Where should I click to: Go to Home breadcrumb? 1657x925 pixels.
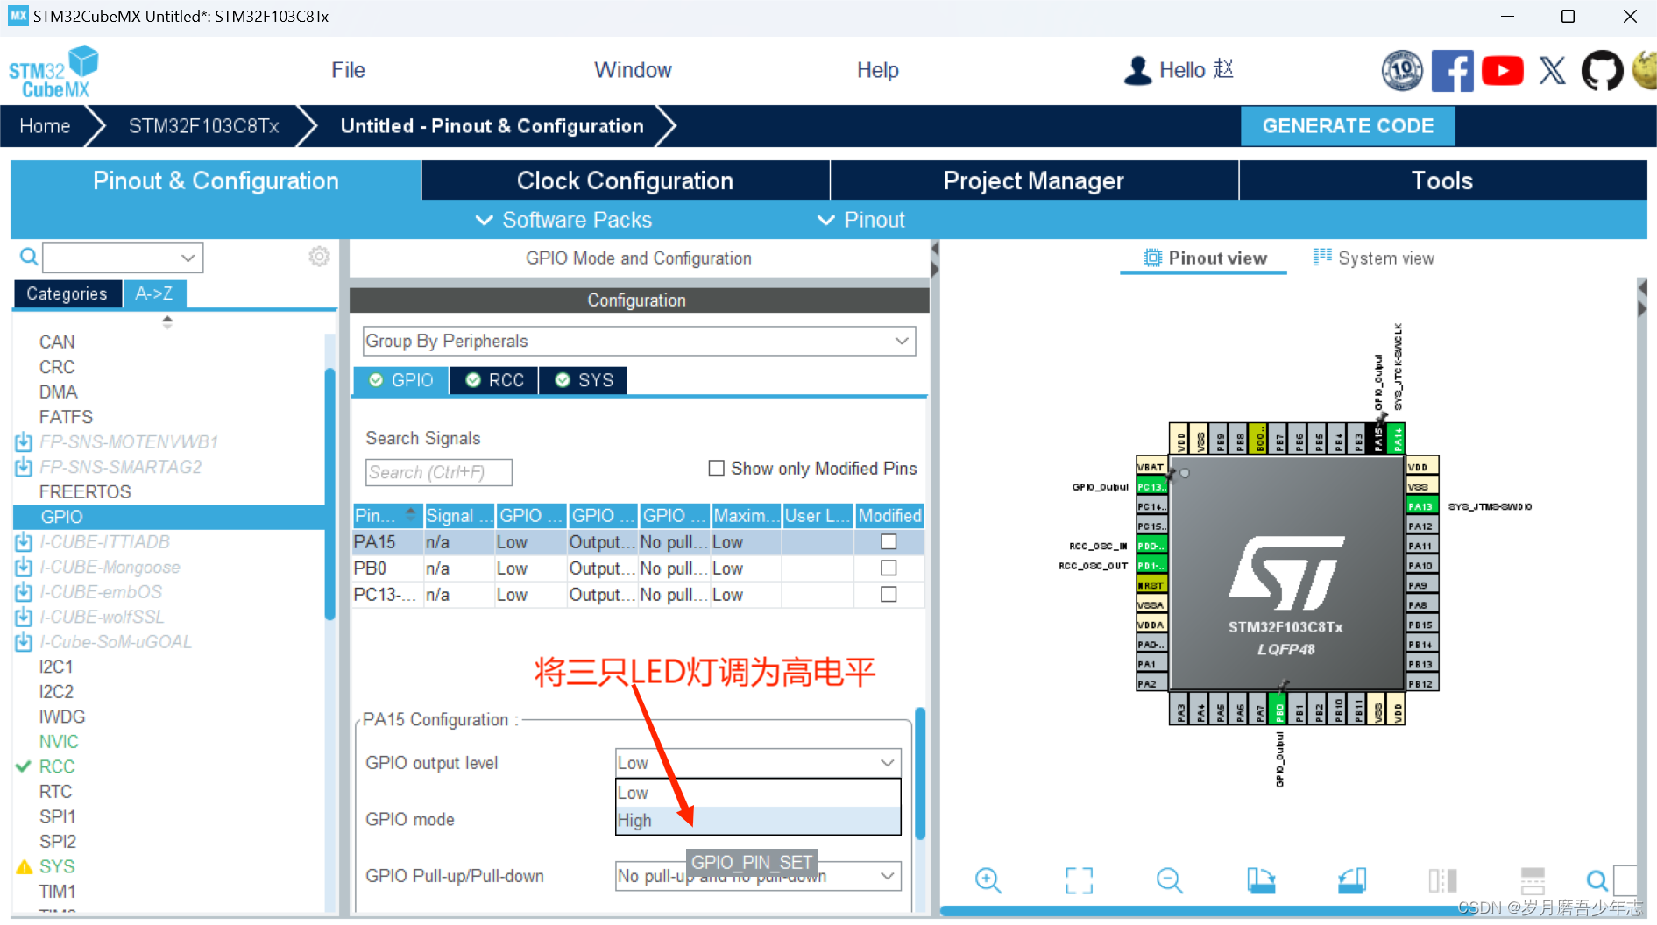coord(45,126)
